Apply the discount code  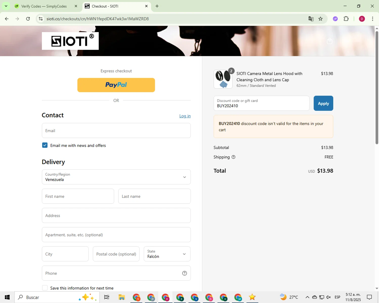pyautogui.click(x=323, y=103)
